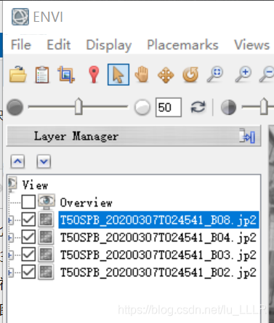Activate the Select arrow cursor tool

118,74
